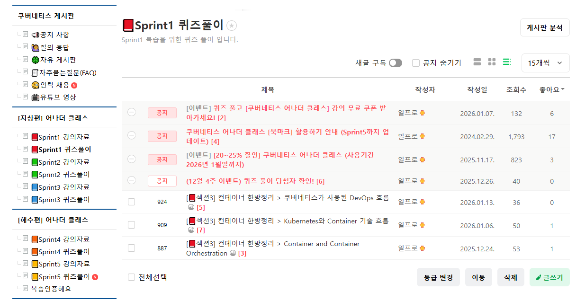Select the checkbox for post 887
Screen dimensions: 576x301
(x=132, y=248)
